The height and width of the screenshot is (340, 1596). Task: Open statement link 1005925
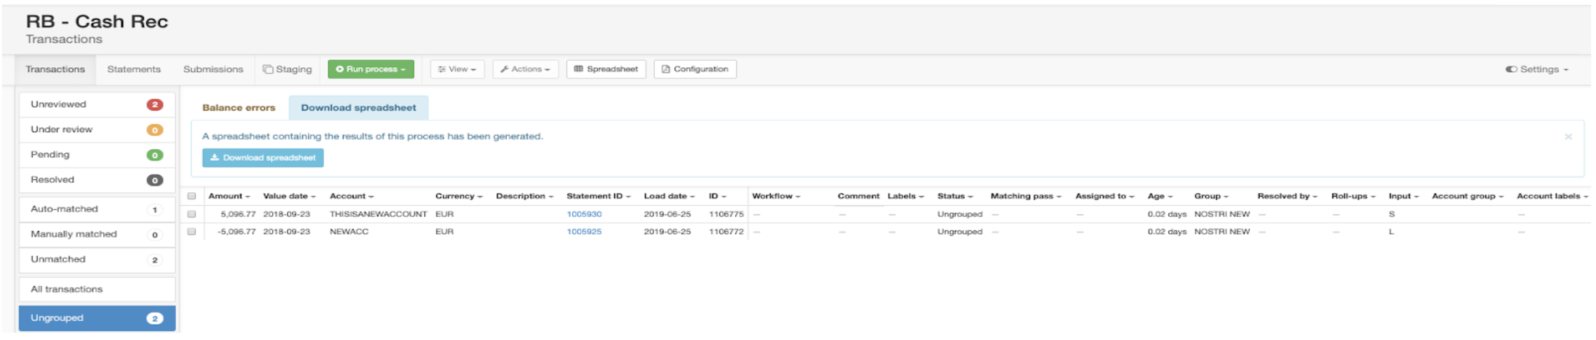click(584, 232)
